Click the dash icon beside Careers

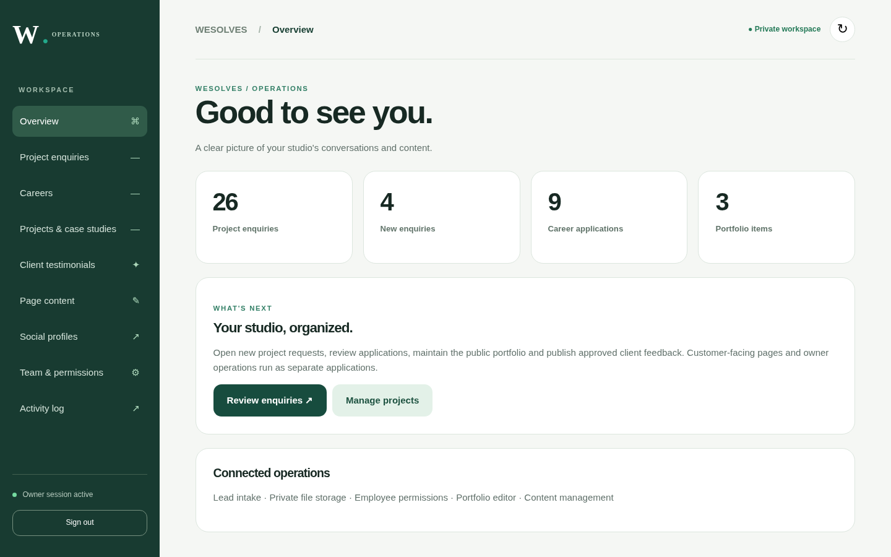tap(135, 193)
